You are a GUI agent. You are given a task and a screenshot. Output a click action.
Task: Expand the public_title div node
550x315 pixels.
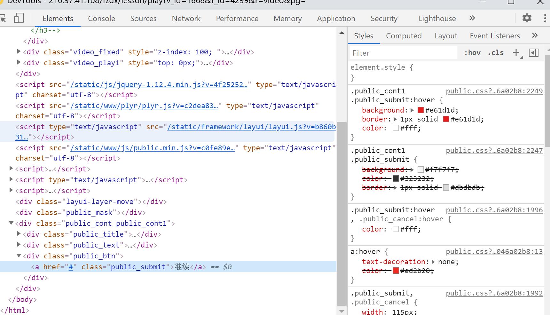[x=19, y=233]
